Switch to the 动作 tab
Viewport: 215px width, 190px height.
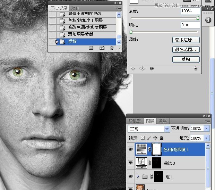tap(75, 8)
